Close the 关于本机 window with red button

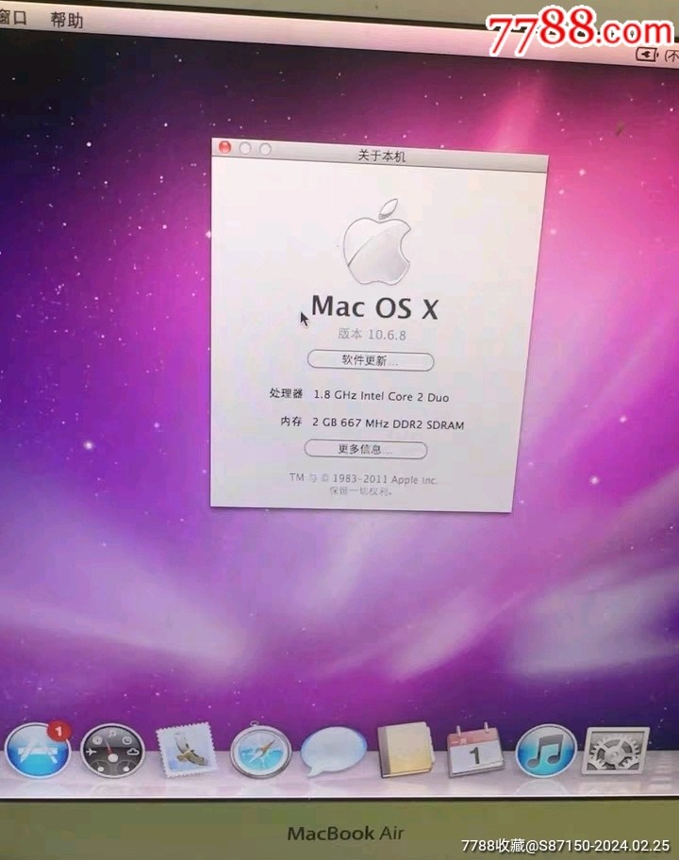[224, 147]
